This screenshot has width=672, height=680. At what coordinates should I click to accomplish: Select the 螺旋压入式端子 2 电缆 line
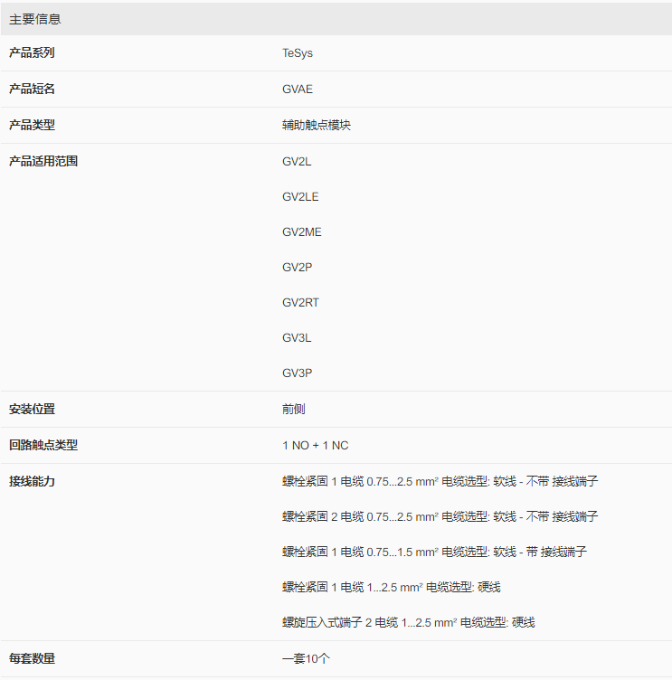pos(408,623)
